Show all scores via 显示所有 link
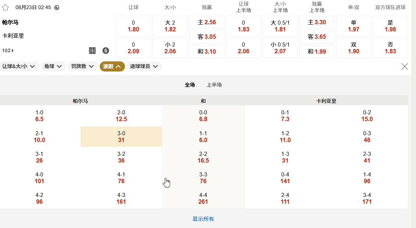416x228 pixels. point(203,219)
